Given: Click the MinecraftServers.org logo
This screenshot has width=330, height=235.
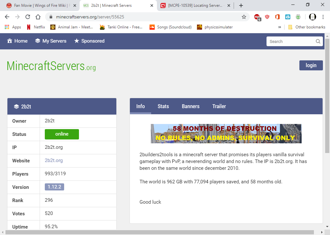Looking at the screenshot, I should click(51, 66).
